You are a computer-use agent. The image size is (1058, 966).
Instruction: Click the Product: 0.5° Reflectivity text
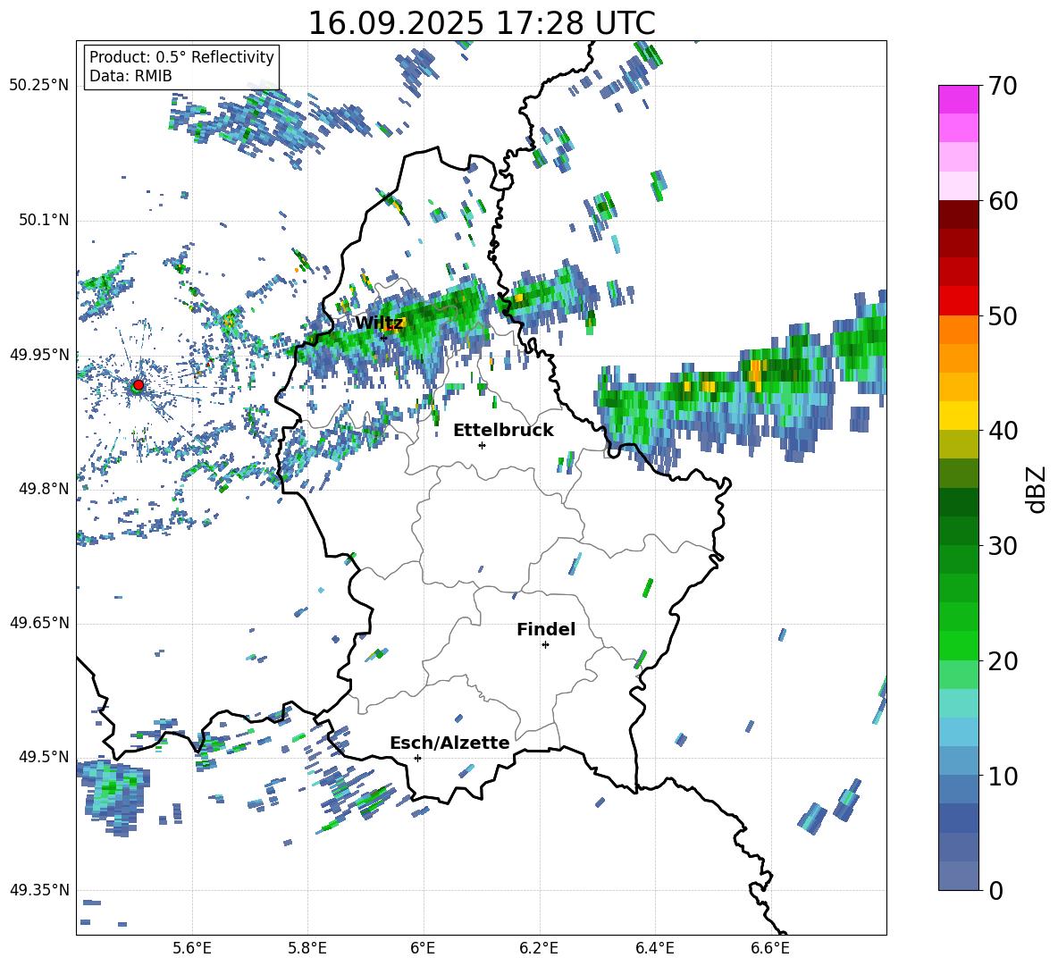(181, 56)
